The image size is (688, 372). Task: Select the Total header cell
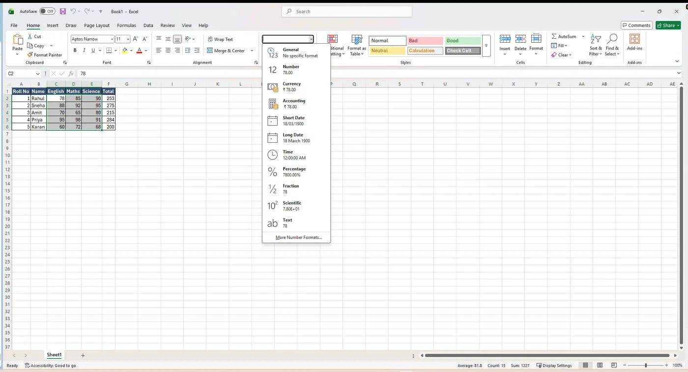point(109,91)
